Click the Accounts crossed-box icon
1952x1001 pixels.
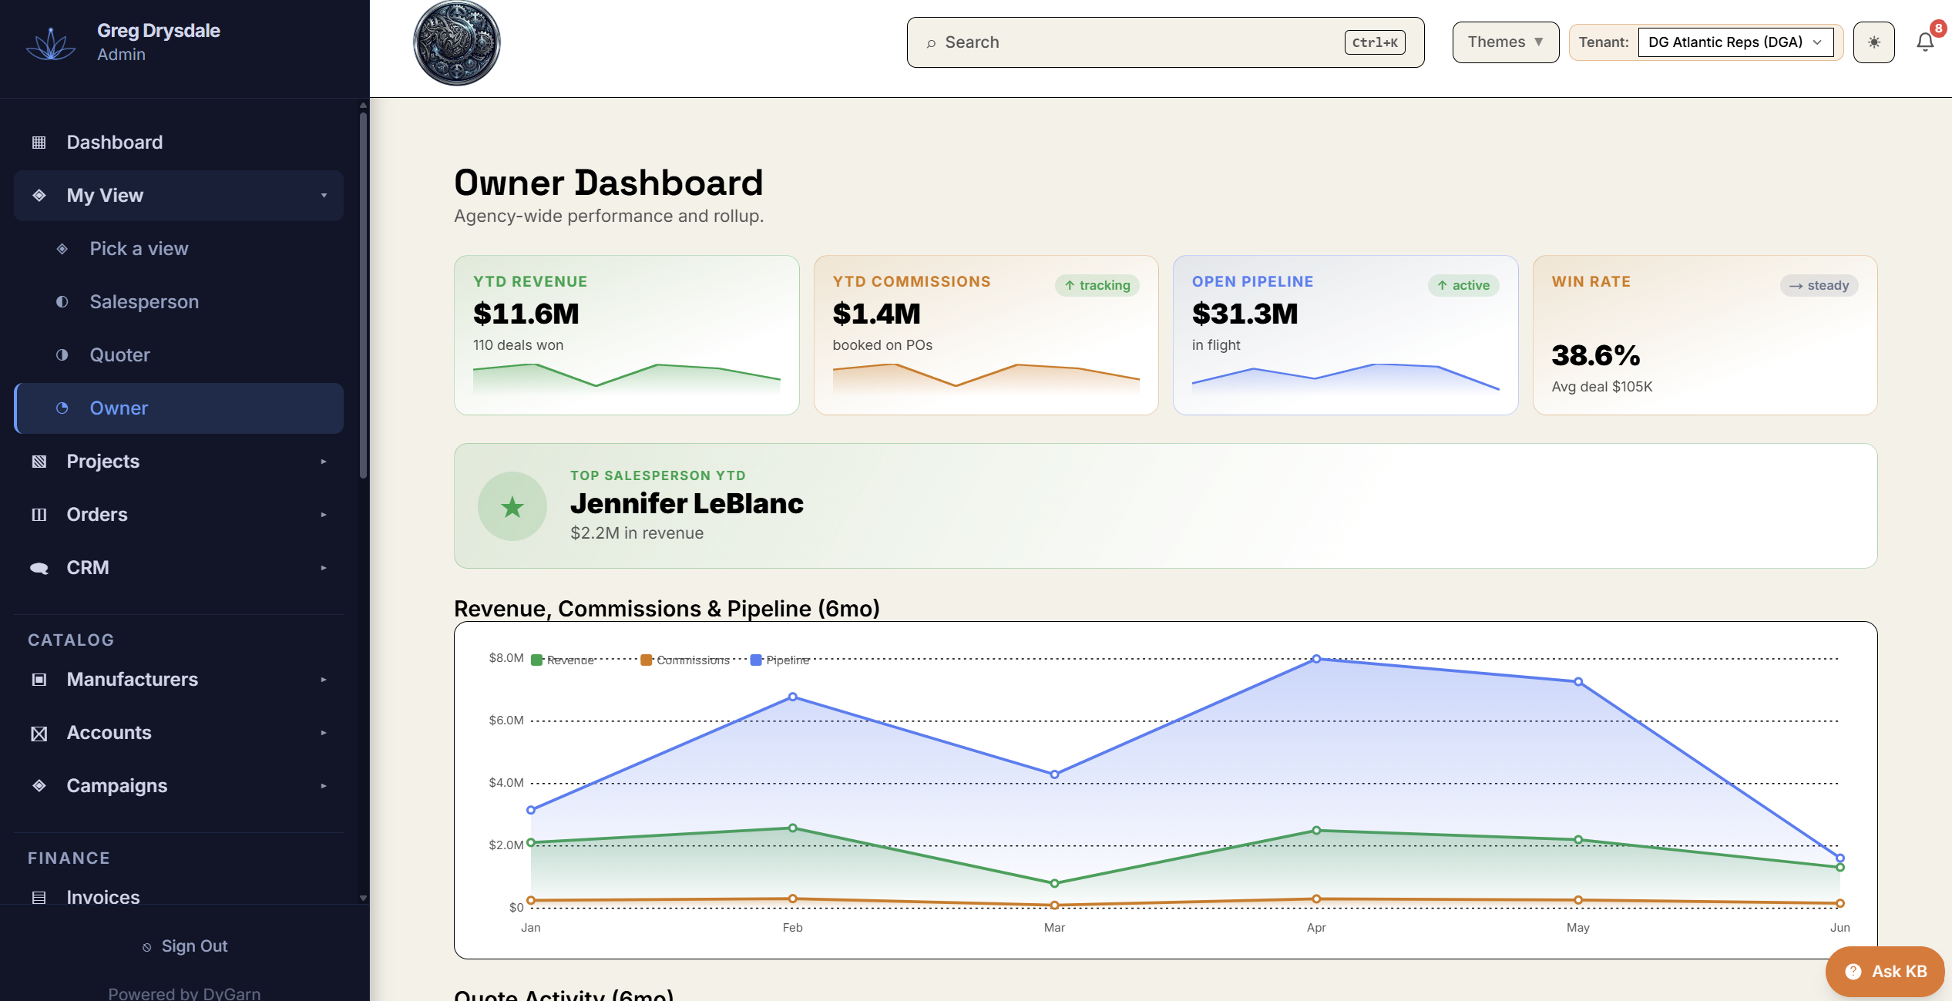tap(39, 734)
